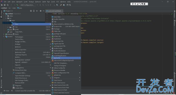Click the Resource Bundle icon
Image resolution: width=176 pixels, height=95 pixels.
[53, 70]
